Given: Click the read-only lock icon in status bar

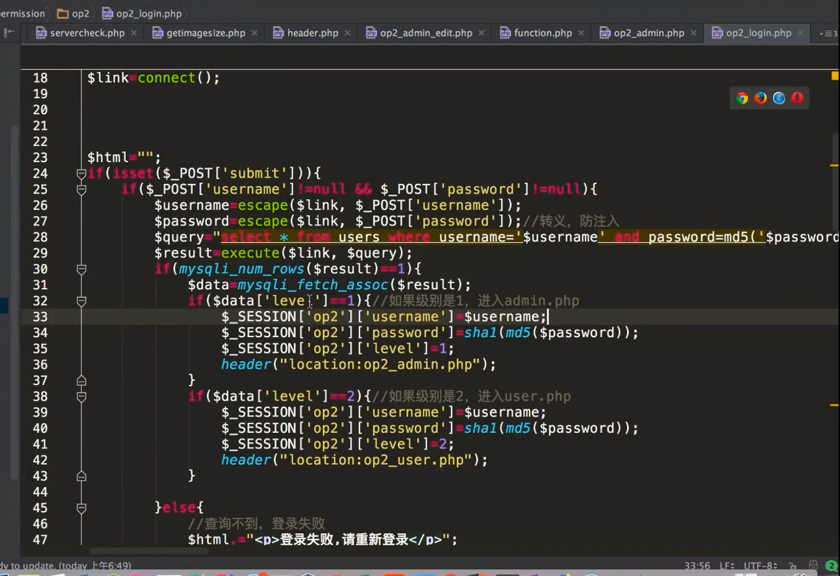Looking at the screenshot, I should coord(793,566).
